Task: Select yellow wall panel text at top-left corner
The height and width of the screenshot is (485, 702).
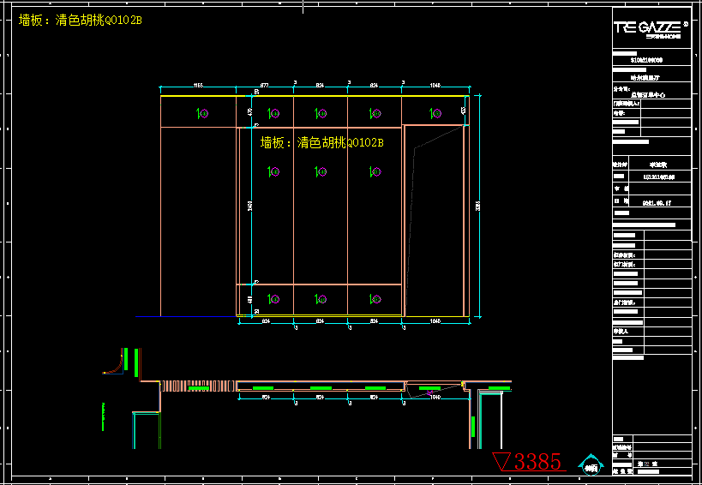Action: pyautogui.click(x=81, y=20)
